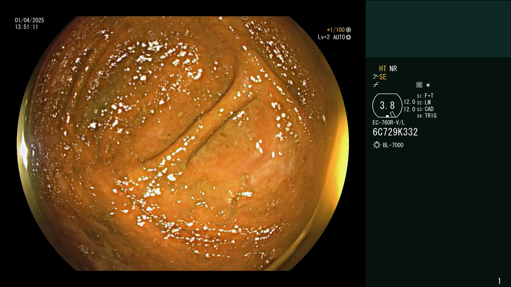
Task: Click the AUTO iris mode text
Action: point(339,37)
